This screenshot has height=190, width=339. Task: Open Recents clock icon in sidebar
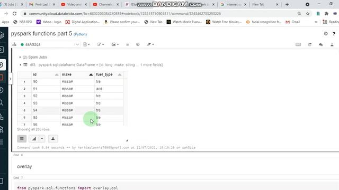(2, 90)
